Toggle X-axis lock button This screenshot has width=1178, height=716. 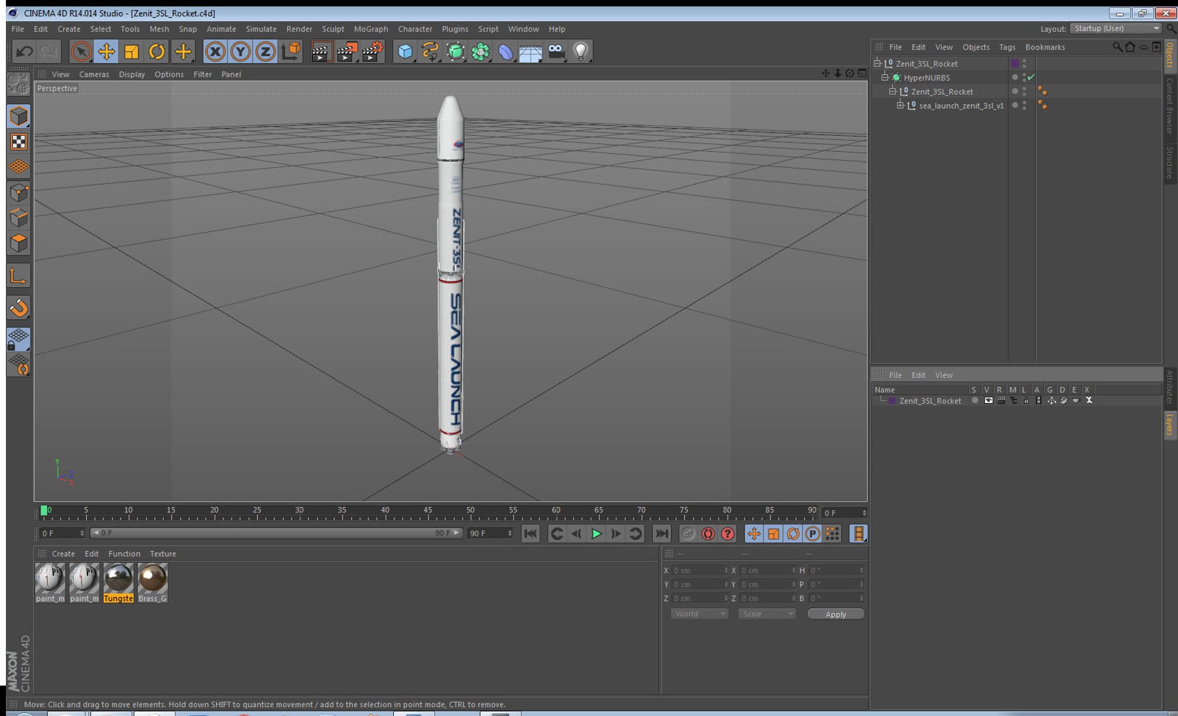coord(215,51)
